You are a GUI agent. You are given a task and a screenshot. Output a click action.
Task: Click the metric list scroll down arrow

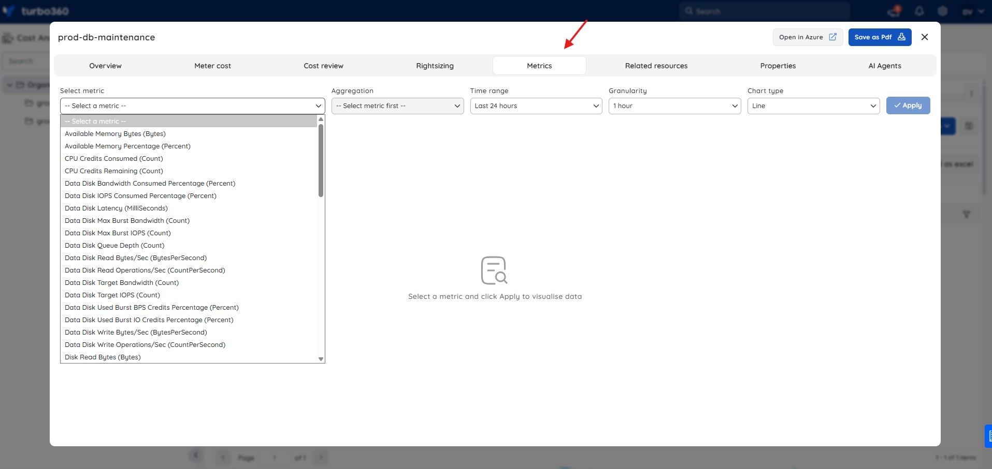pyautogui.click(x=321, y=359)
